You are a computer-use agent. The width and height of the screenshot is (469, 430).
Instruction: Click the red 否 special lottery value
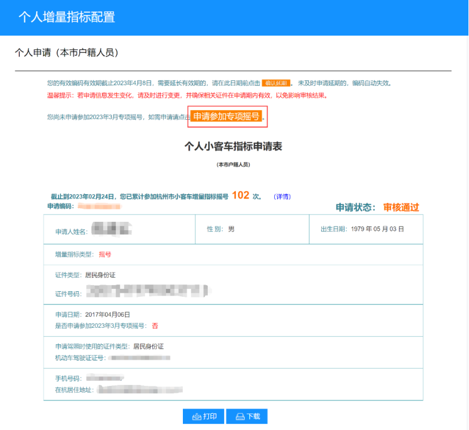155,326
